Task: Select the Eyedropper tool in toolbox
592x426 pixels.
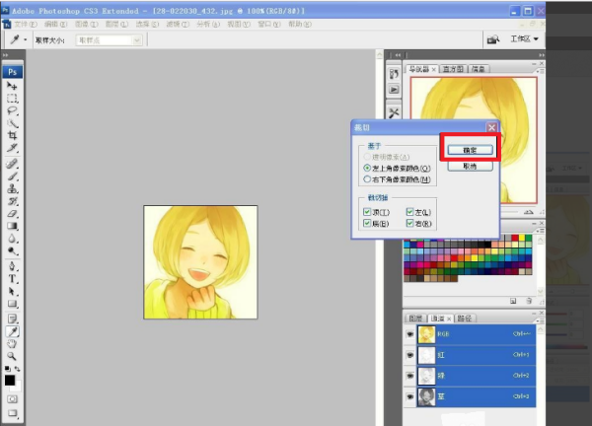Action: [12, 331]
